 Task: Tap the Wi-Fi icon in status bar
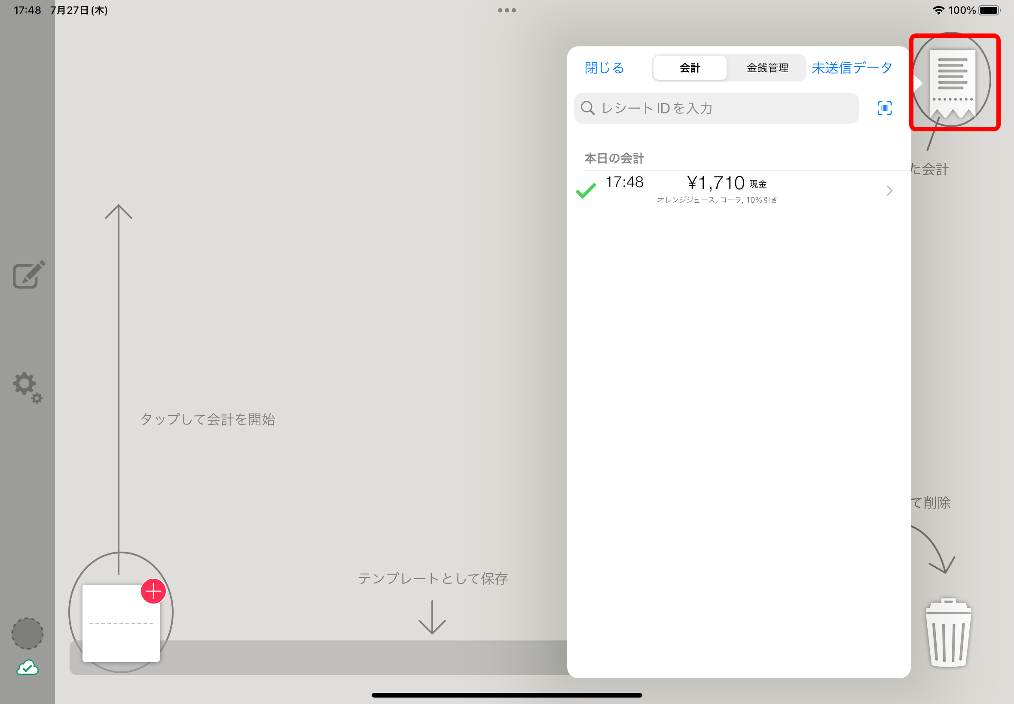click(938, 10)
